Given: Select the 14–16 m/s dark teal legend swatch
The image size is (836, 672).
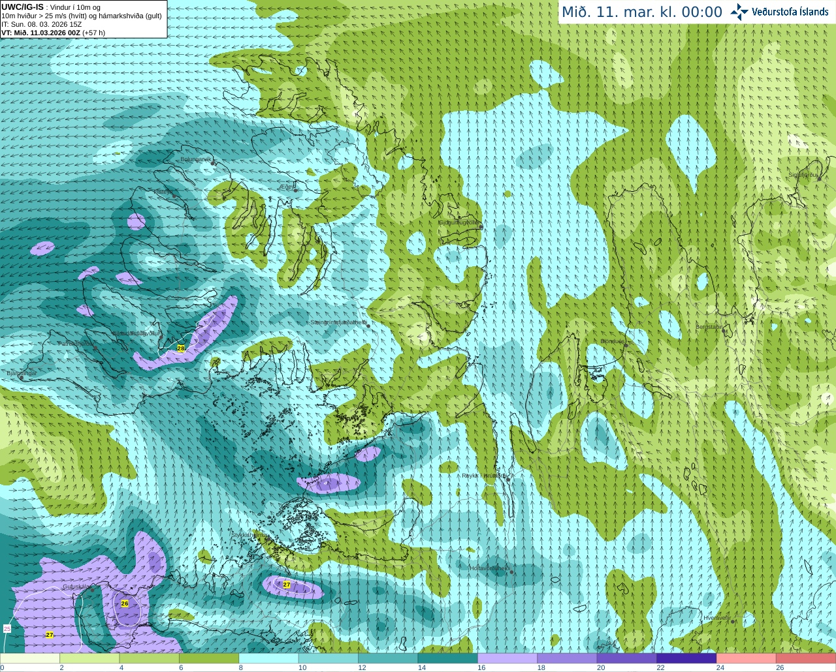Looking at the screenshot, I should tap(448, 658).
